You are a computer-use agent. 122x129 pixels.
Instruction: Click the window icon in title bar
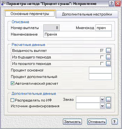pos(3,3)
